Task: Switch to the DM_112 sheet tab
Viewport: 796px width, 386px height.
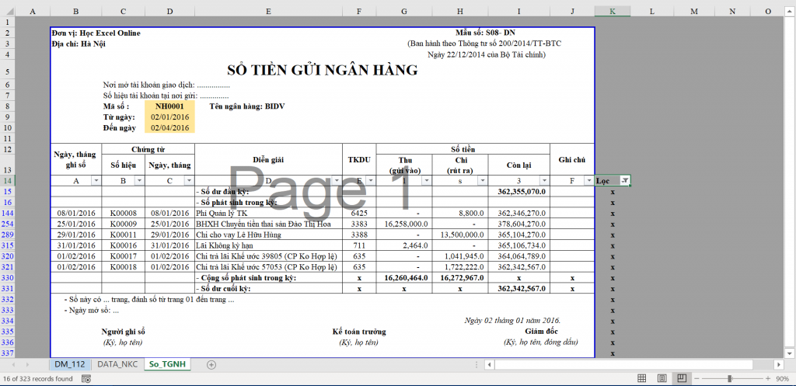Action: [69, 363]
